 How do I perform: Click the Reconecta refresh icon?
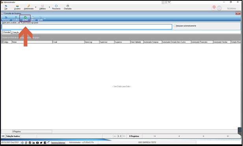[56, 6]
